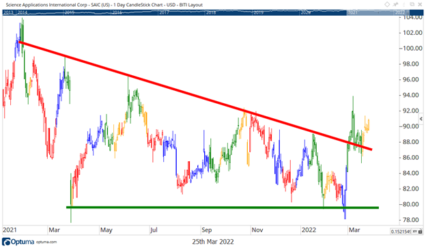Click the May label on date axis
This screenshot has height=248, width=426.
click(106, 230)
